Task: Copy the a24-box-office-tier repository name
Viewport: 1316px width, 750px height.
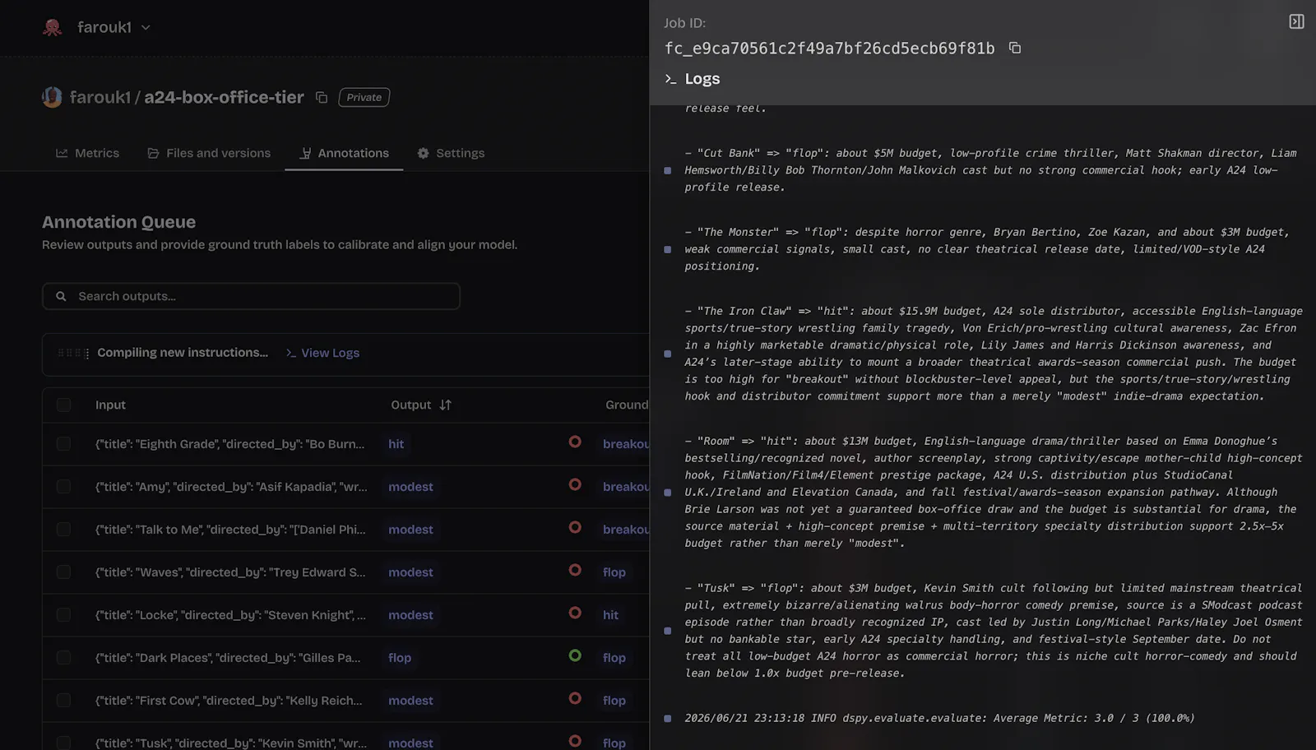Action: [322, 98]
